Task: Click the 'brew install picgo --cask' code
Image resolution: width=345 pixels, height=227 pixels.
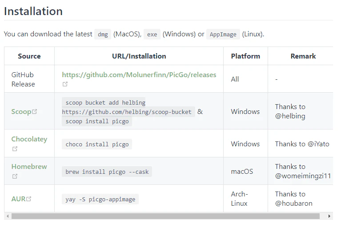Action: 107,172
